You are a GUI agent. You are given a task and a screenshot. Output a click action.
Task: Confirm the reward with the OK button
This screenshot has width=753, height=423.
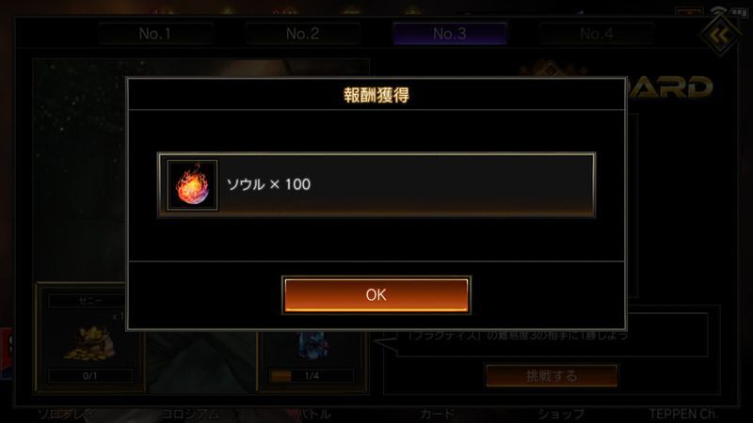[376, 294]
